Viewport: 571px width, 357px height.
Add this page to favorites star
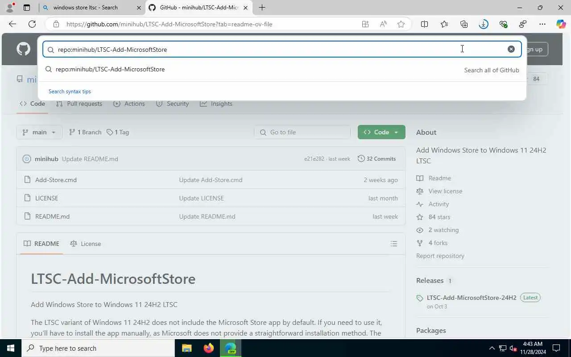click(401, 24)
